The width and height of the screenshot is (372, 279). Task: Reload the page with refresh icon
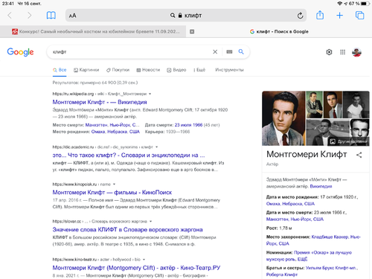point(300,16)
